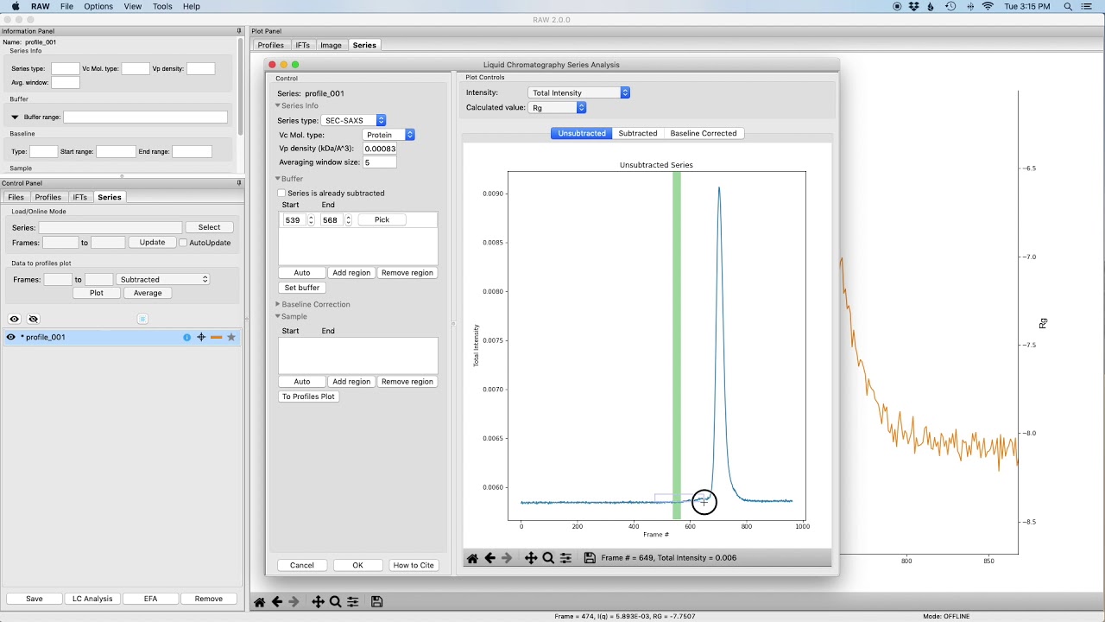
Task: Open the Options menu
Action: (98, 6)
